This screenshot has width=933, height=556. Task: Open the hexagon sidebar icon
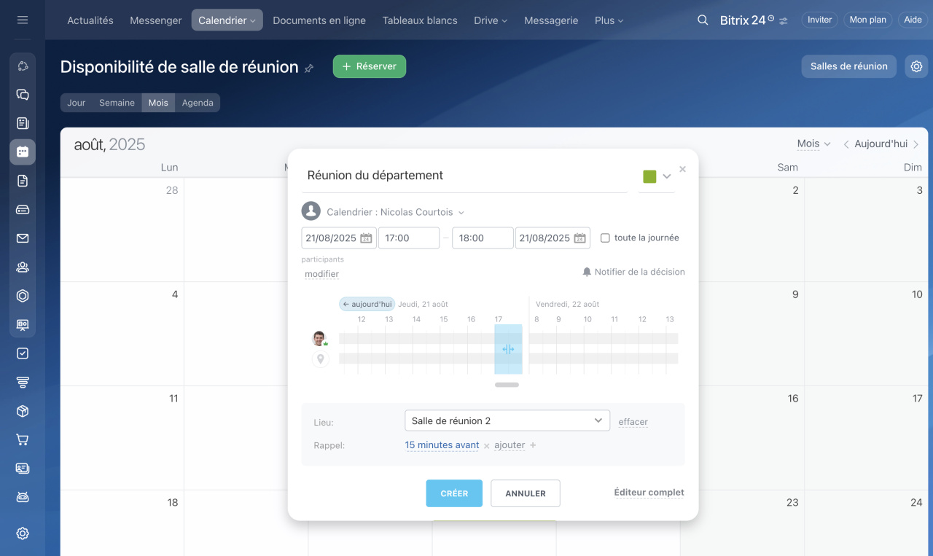tap(23, 296)
